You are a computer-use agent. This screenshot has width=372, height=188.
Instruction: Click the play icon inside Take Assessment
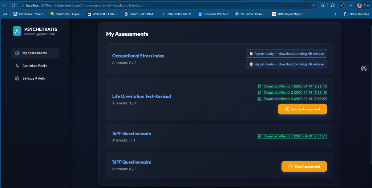click(290, 167)
